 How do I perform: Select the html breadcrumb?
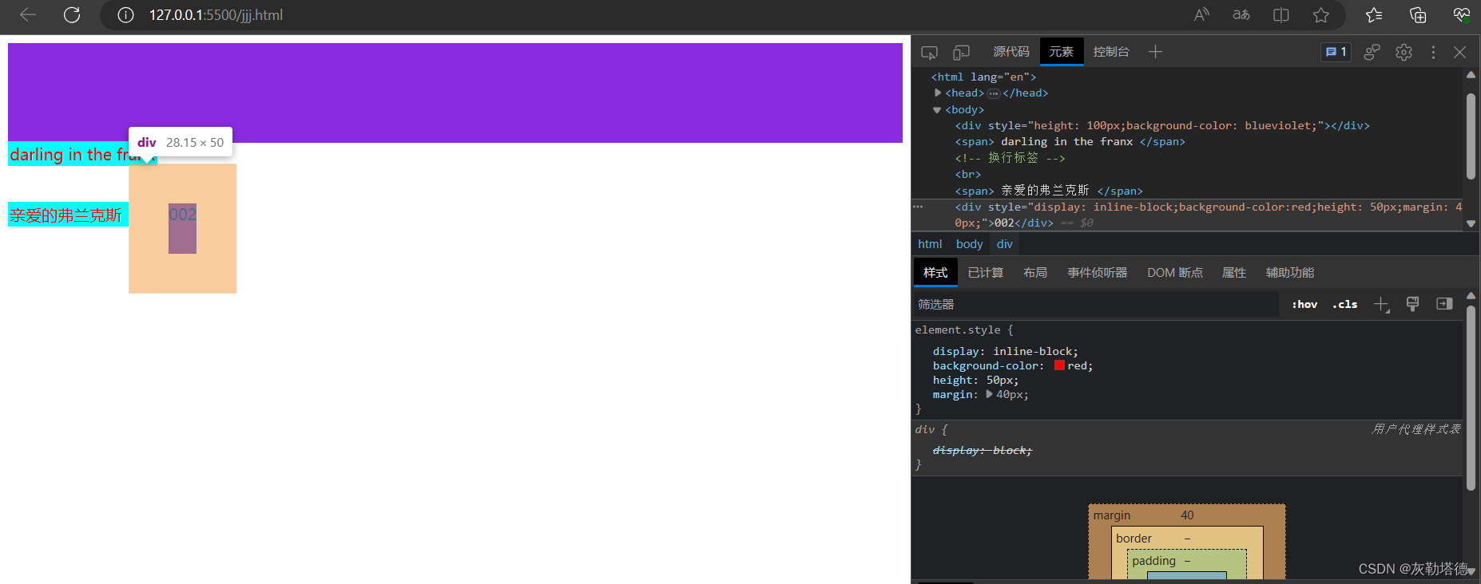(x=930, y=244)
